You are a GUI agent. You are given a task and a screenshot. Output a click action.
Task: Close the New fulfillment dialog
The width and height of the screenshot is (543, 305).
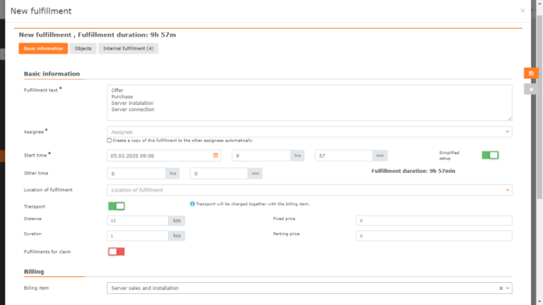tap(523, 11)
